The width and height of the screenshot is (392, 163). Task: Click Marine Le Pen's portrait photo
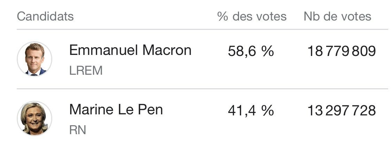tap(34, 119)
